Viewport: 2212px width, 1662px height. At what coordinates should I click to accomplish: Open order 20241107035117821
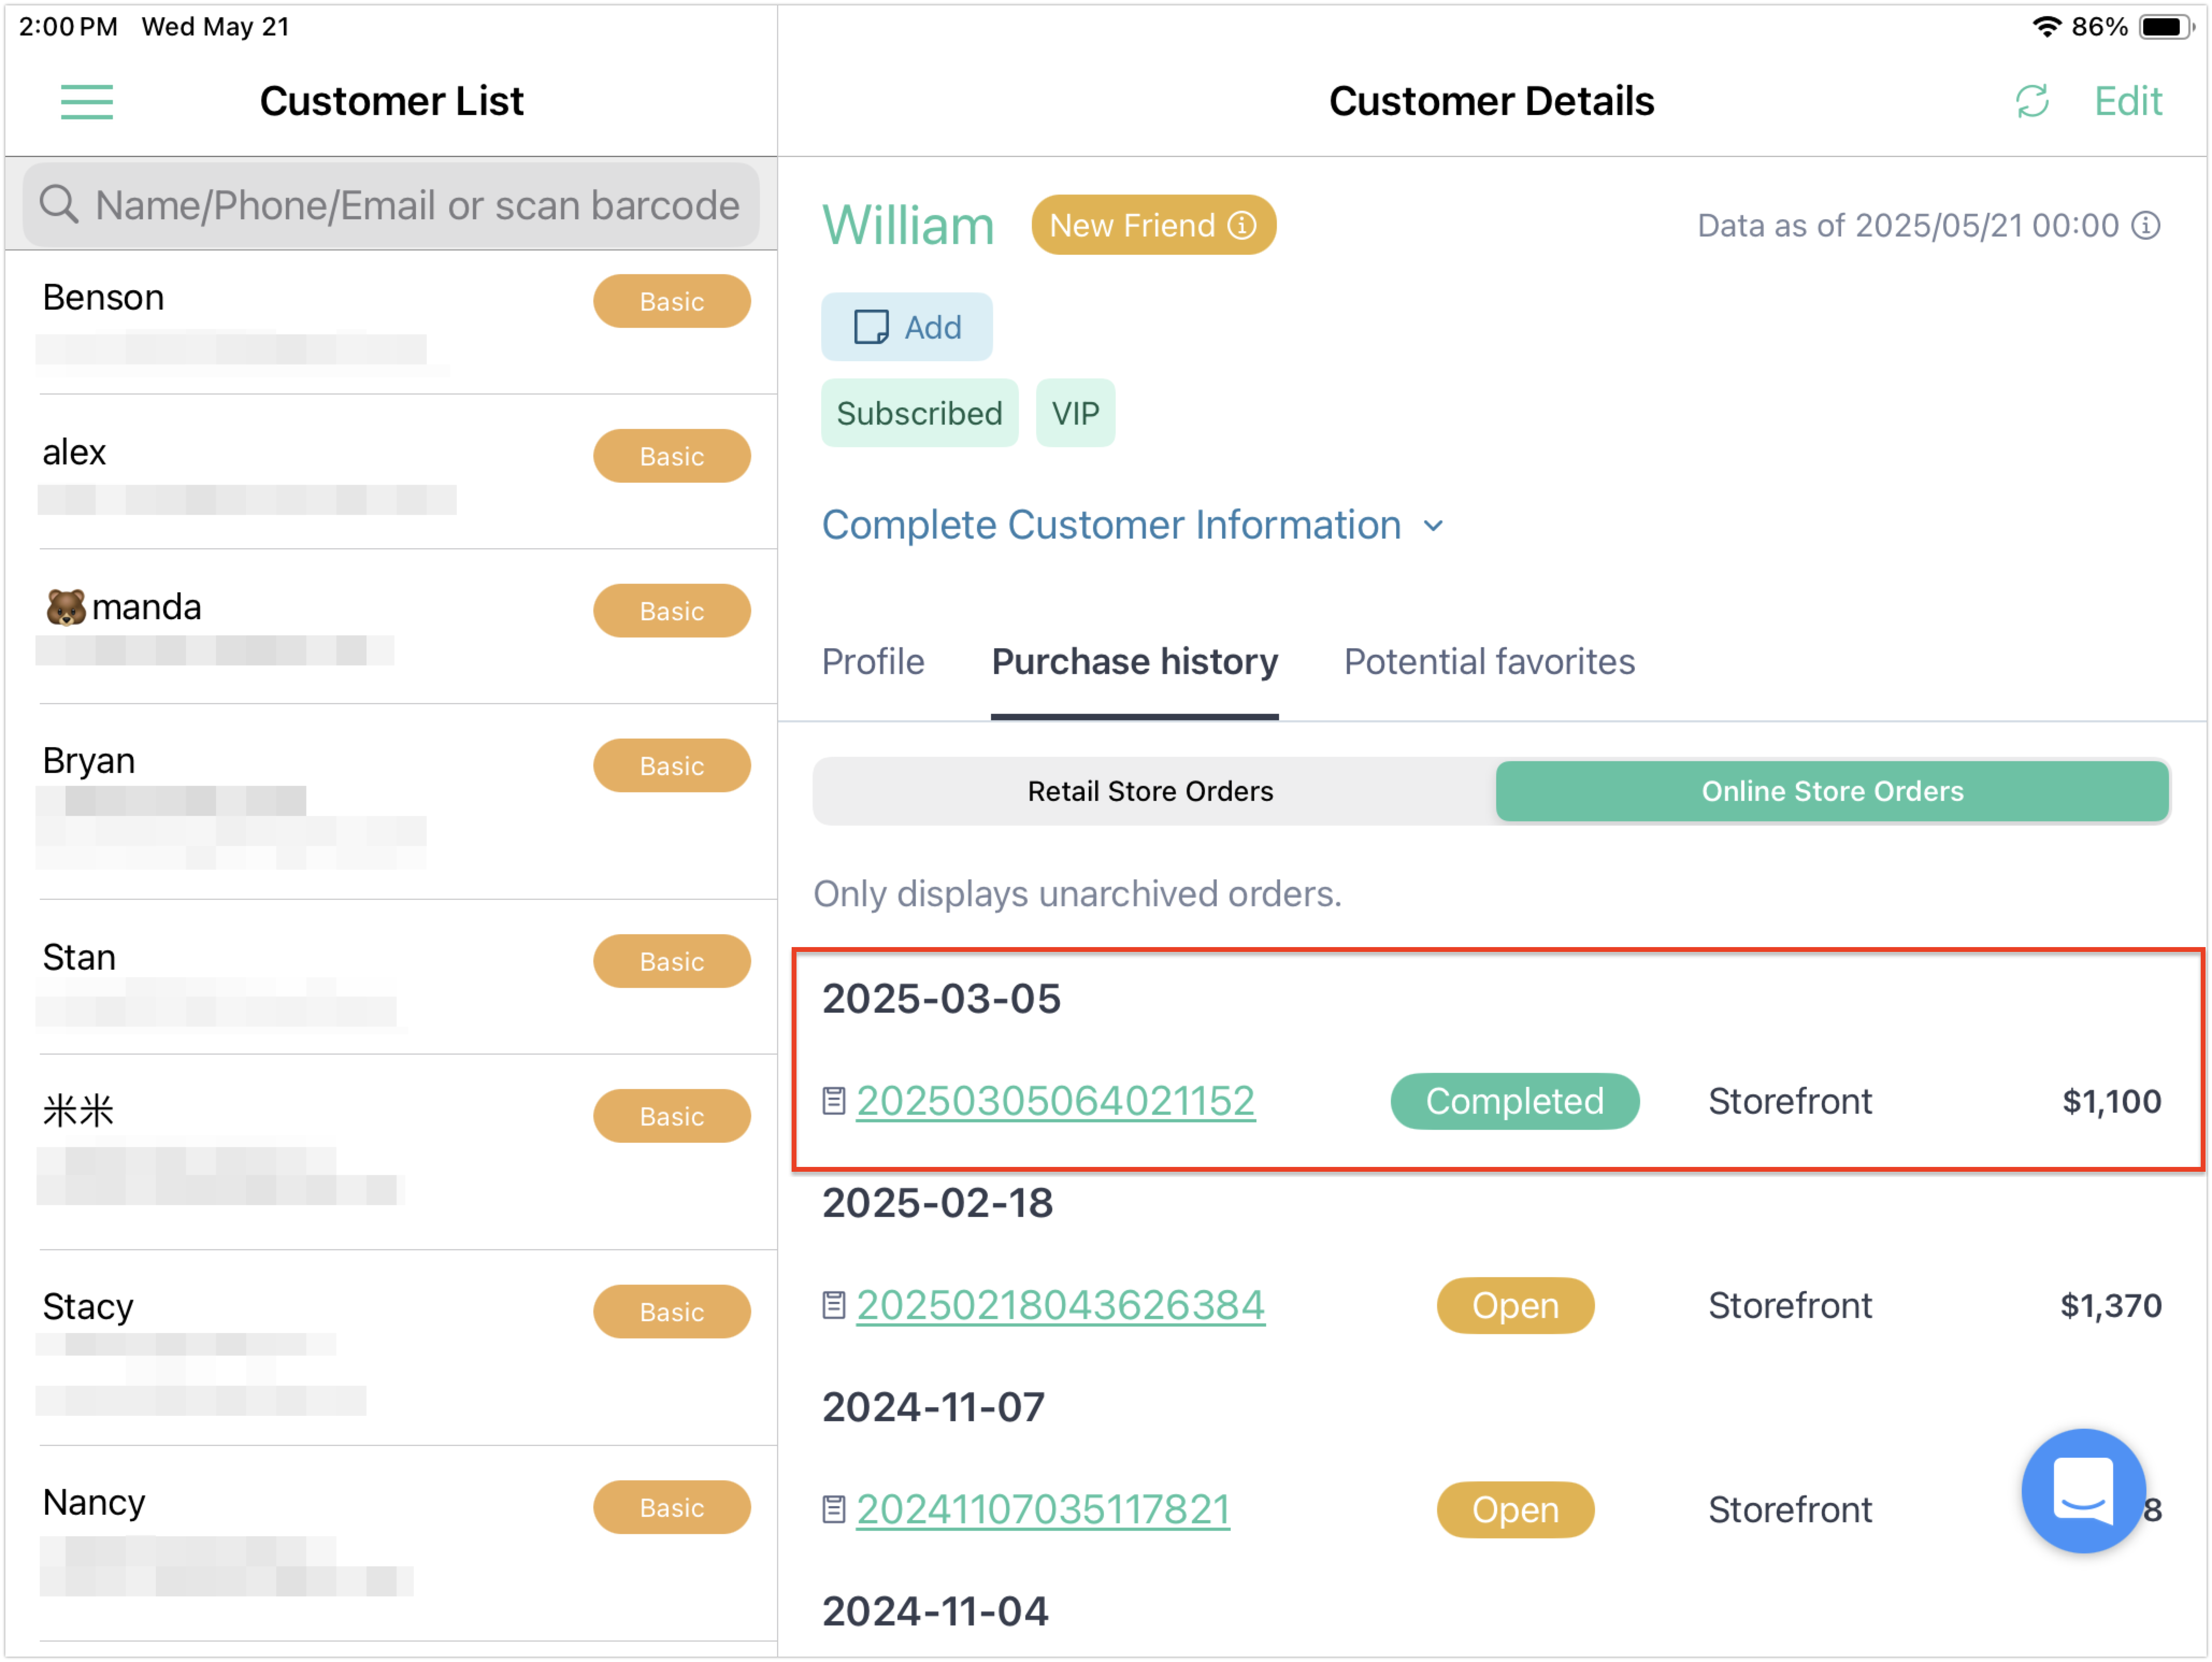[1044, 1510]
